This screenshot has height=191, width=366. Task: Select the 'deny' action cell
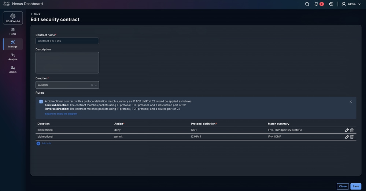tap(117, 130)
